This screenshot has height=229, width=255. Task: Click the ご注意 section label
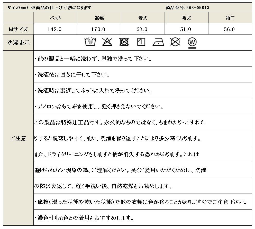(x=18, y=138)
